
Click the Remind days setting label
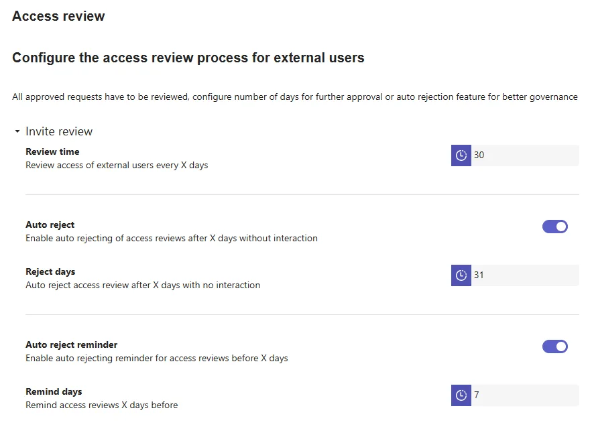click(x=54, y=391)
